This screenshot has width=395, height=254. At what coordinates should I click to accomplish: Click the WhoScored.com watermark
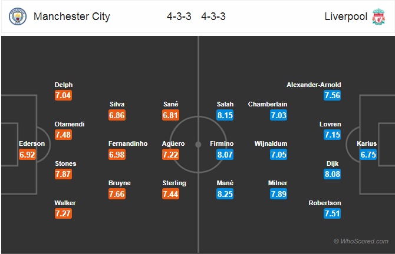click(361, 241)
